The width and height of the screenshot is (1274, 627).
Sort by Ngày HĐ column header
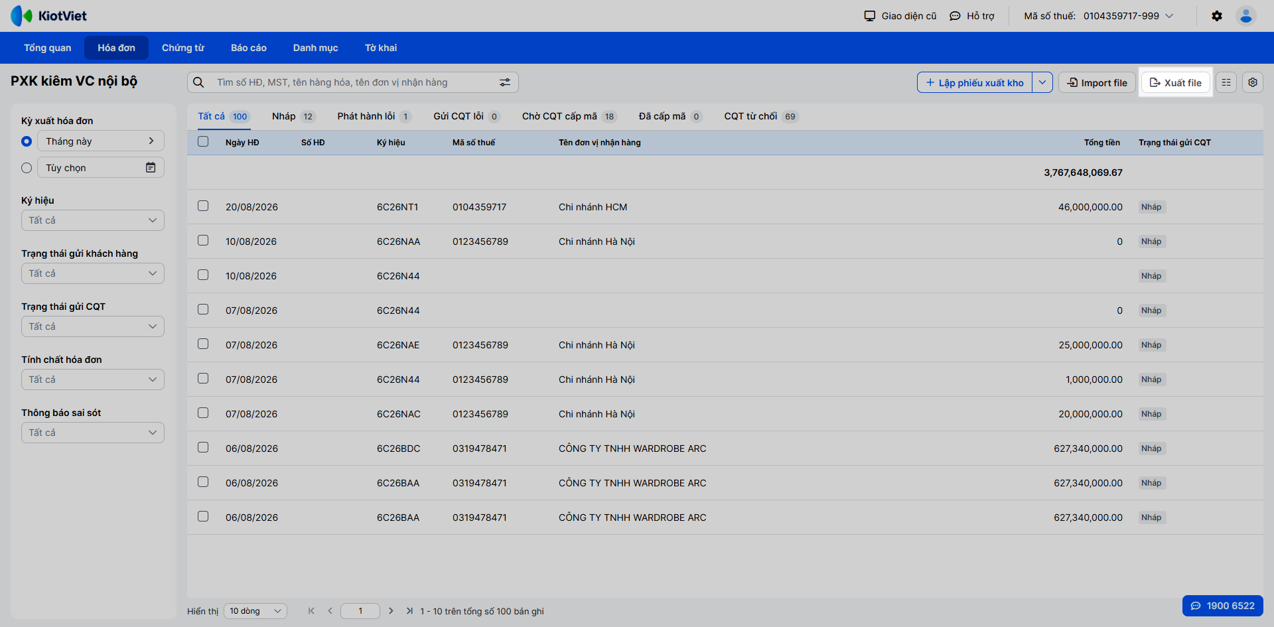242,143
